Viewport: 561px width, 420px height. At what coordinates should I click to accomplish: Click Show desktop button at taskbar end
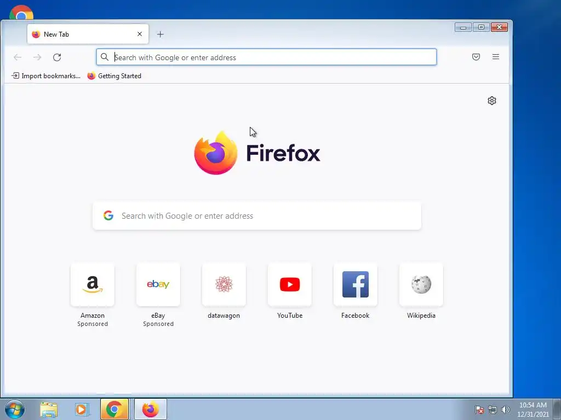coord(557,409)
